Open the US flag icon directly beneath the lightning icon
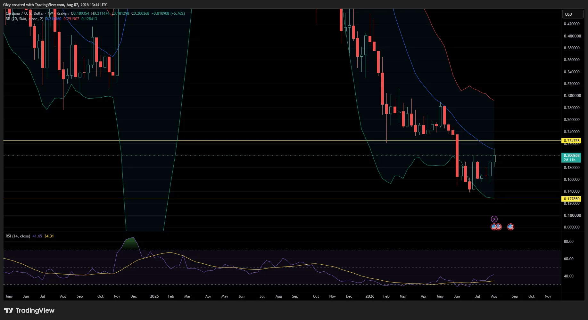 pos(494,227)
